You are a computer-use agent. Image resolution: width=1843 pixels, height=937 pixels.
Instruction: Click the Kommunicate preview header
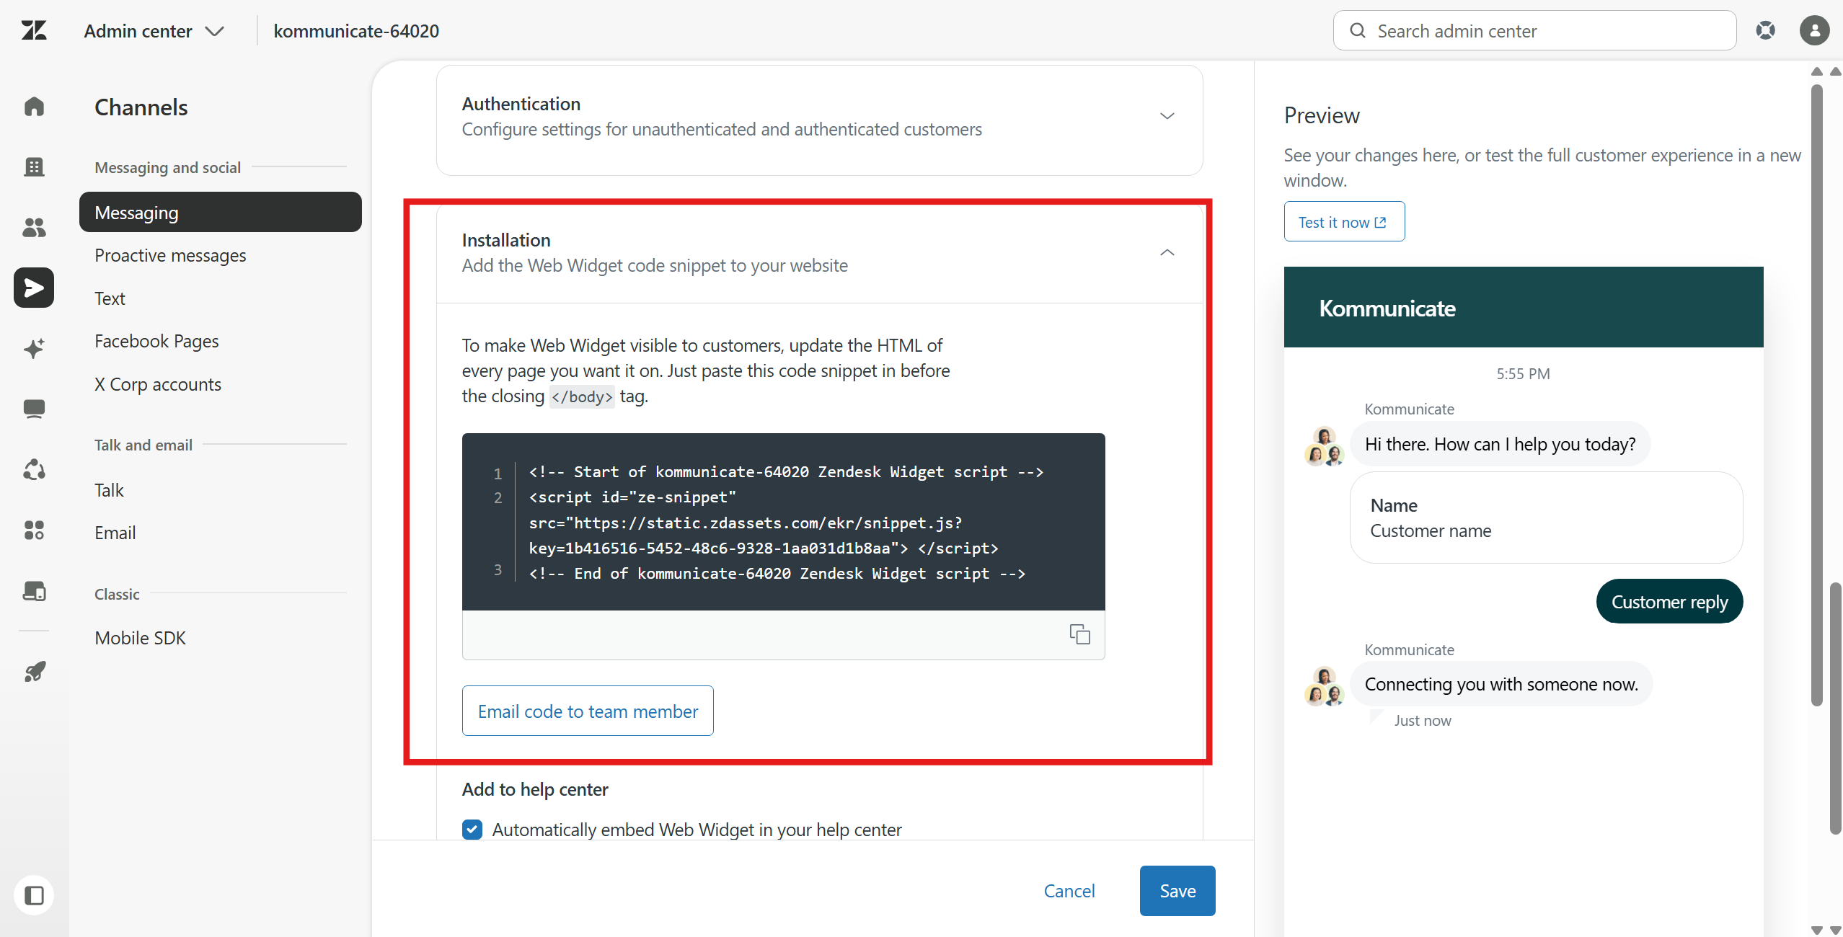pyautogui.click(x=1524, y=307)
